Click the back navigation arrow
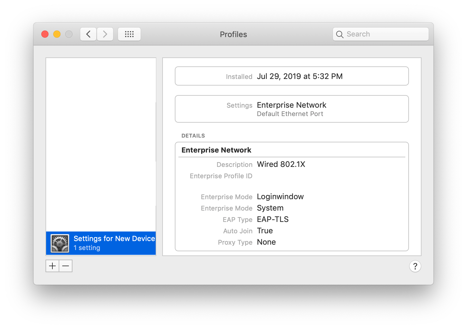467x329 pixels. pyautogui.click(x=88, y=34)
